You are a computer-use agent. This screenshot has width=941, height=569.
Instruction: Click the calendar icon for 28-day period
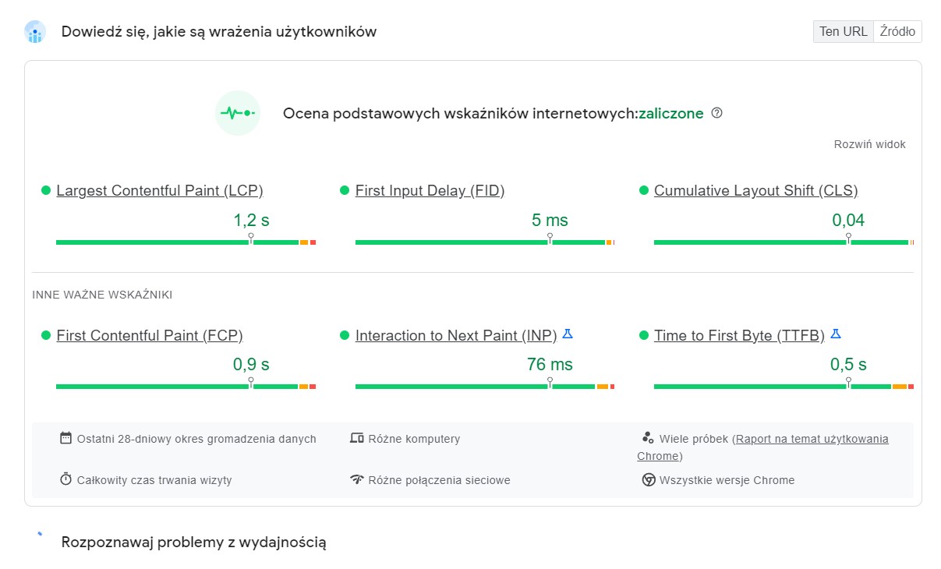[65, 438]
